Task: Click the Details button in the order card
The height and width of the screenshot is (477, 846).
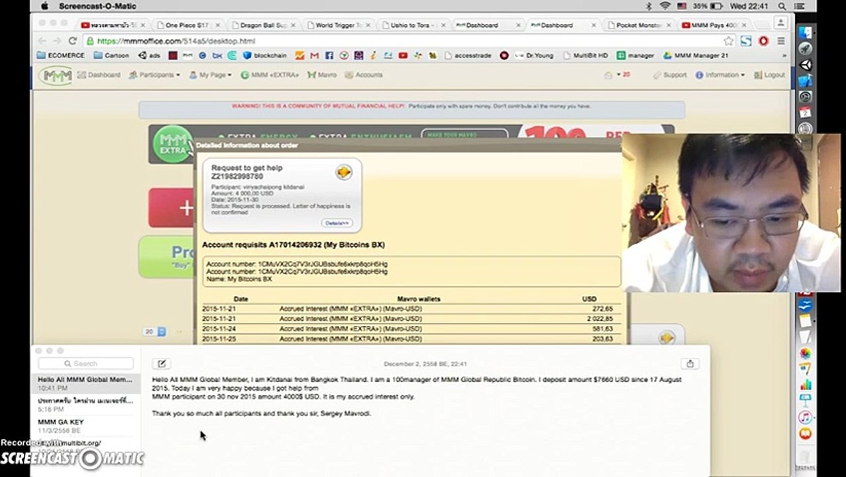Action: (x=337, y=223)
